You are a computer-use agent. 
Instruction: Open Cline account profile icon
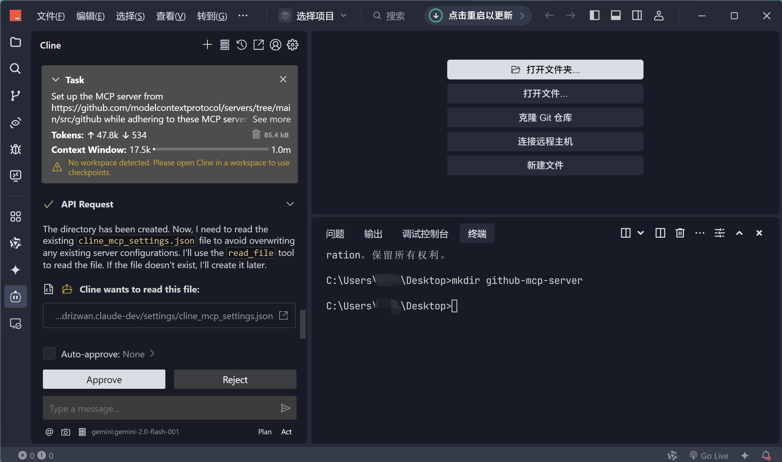point(275,45)
